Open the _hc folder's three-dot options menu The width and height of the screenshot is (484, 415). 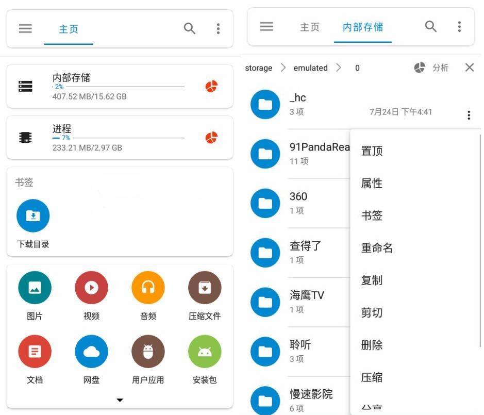(469, 115)
